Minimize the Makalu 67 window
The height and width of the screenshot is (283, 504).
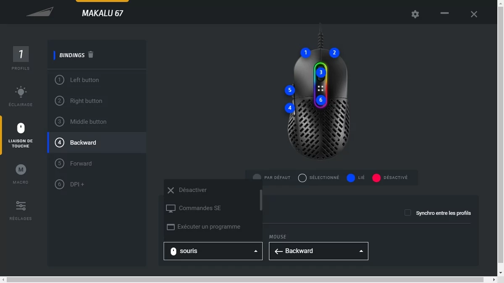[x=445, y=13]
